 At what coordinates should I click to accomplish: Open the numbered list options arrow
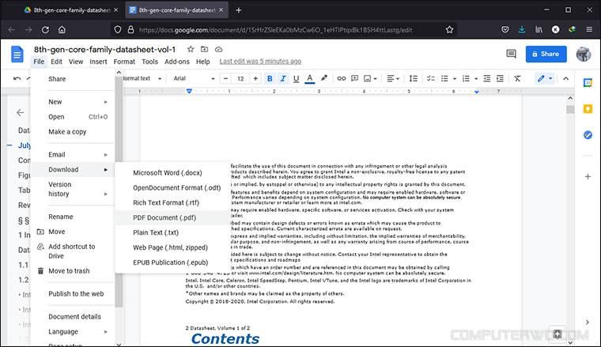[476, 78]
